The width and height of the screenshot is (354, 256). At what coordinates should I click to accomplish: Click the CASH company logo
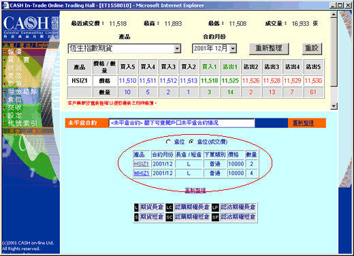click(x=31, y=27)
